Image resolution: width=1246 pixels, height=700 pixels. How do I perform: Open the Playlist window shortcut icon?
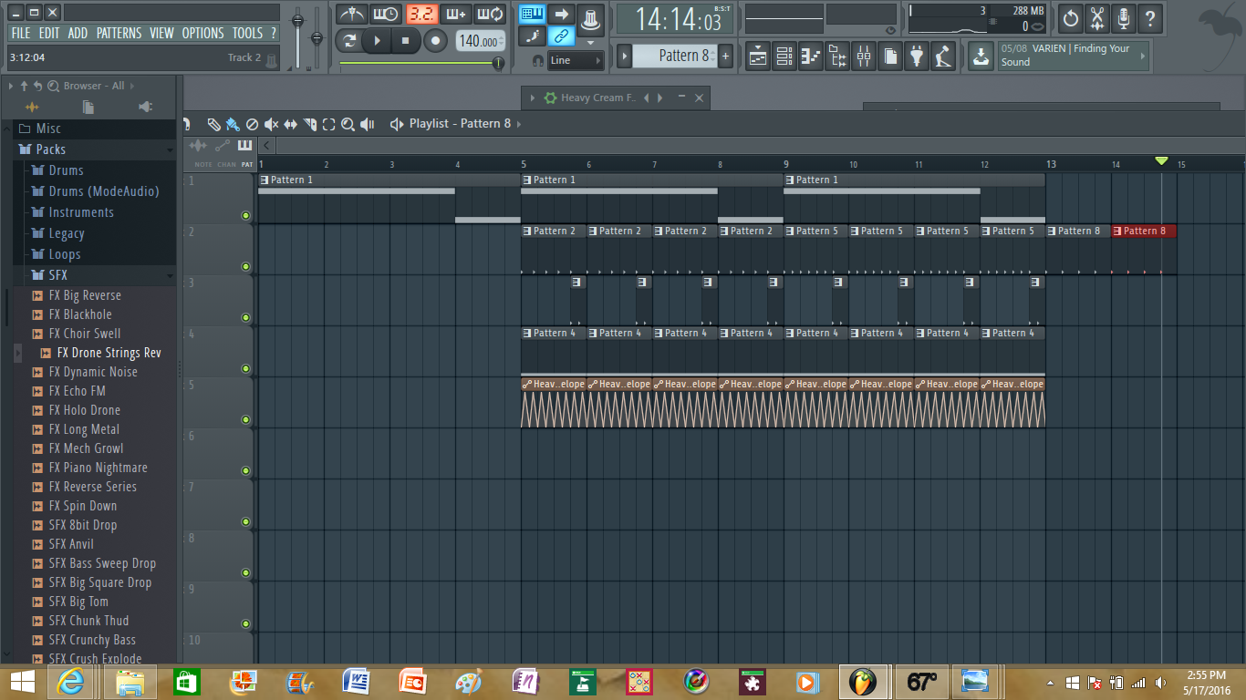click(758, 57)
